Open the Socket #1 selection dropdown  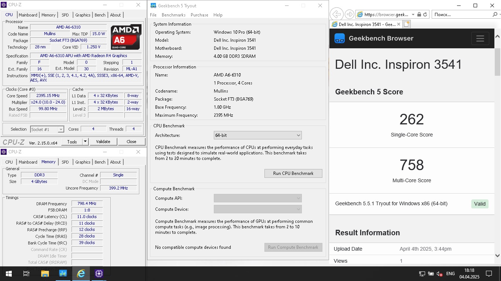click(47, 129)
